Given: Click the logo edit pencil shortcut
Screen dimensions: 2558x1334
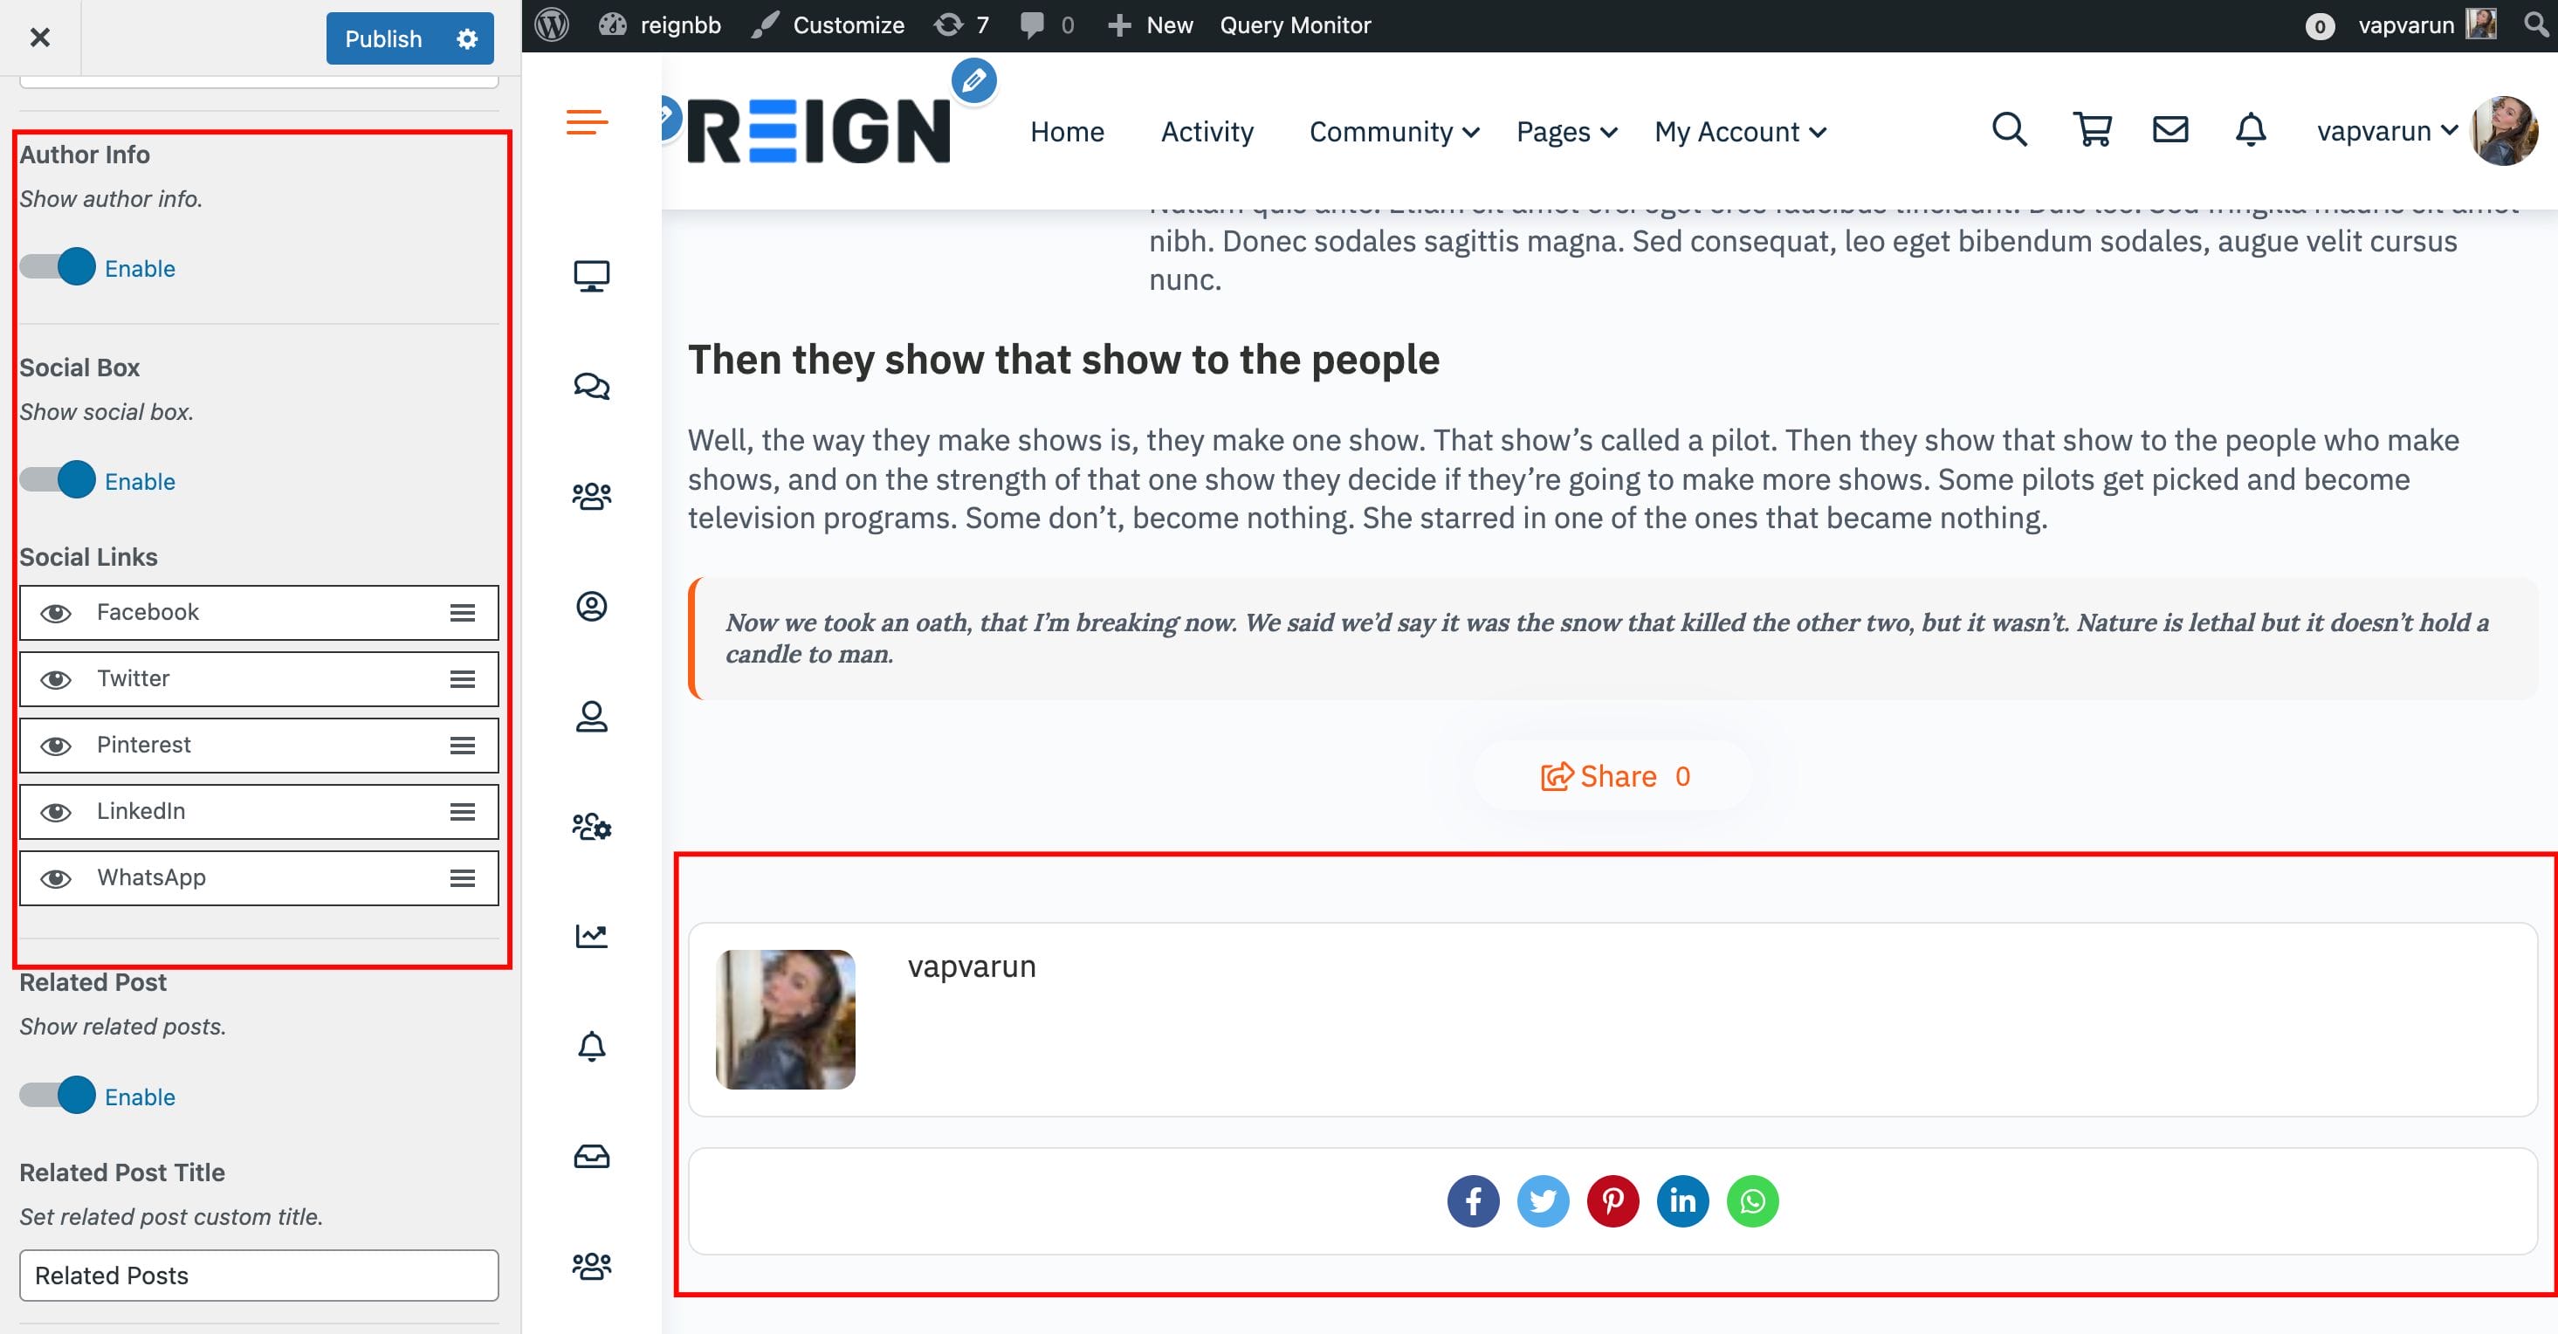Looking at the screenshot, I should tap(973, 80).
